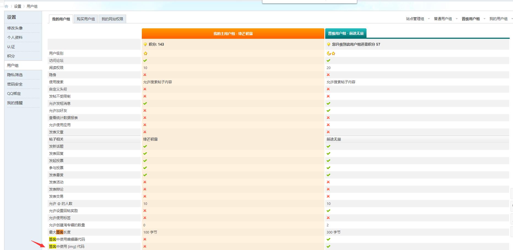Click the single star icon in 用户级别 row

pyautogui.click(x=145, y=53)
